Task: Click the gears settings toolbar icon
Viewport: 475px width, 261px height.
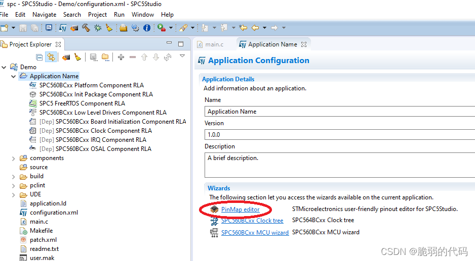Action: coord(135,28)
